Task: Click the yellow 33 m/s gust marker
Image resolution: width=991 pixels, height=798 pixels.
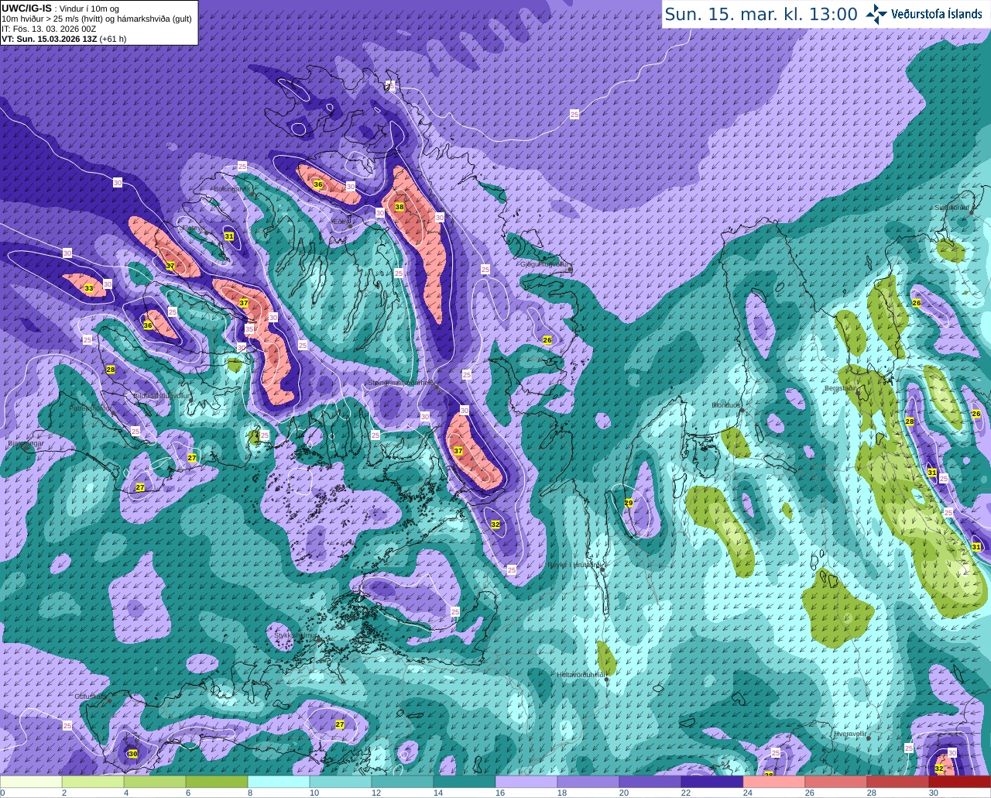Action: click(89, 288)
